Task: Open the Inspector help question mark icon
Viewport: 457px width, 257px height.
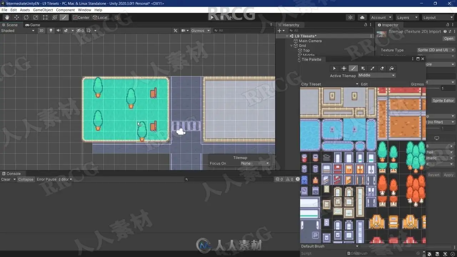Action: click(x=445, y=31)
